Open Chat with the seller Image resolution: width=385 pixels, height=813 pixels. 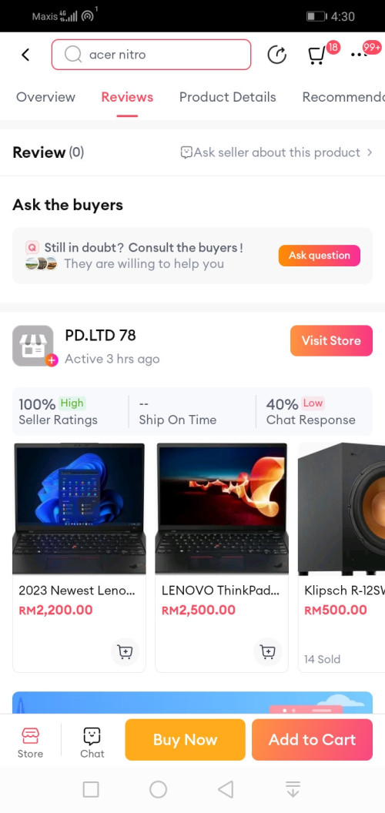[x=92, y=742]
